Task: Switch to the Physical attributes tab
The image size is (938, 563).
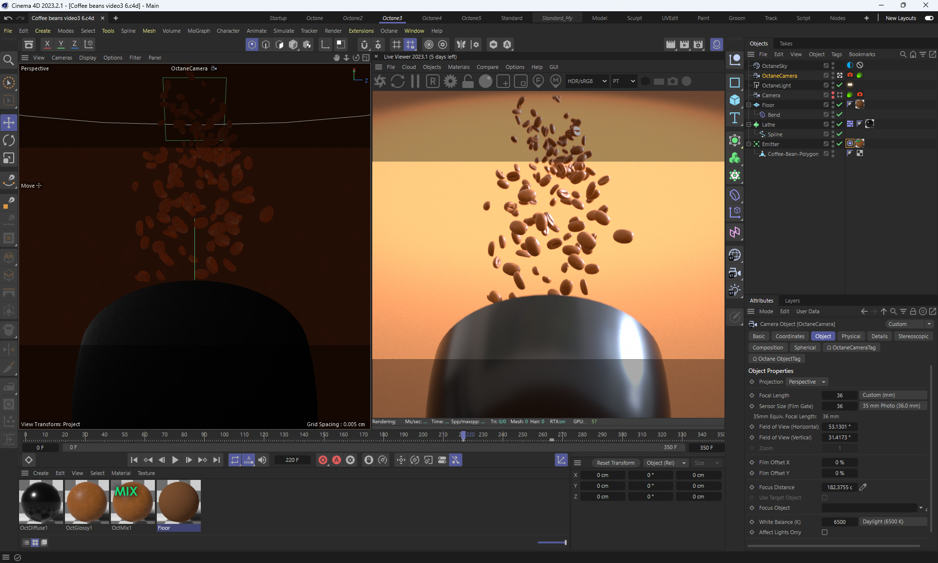Action: pos(851,336)
